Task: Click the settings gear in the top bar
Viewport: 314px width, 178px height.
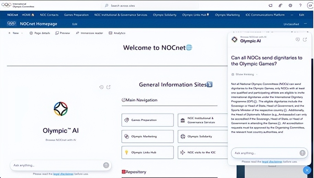Action: [290, 5]
